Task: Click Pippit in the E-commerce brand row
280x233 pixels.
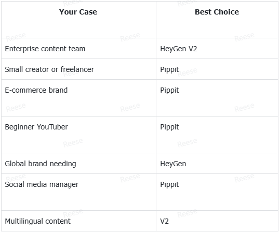Action: pyautogui.click(x=169, y=90)
